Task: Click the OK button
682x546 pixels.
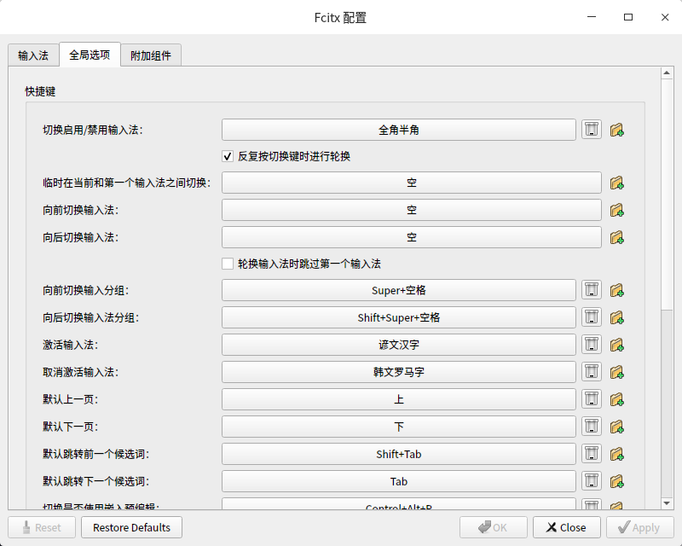Action: click(x=494, y=527)
